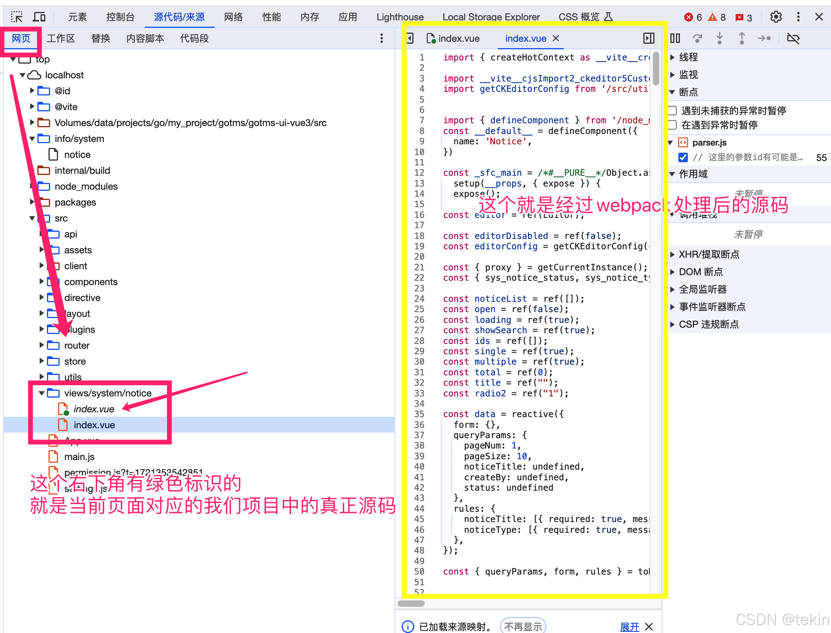Collapse the localhost tree node
831x633 pixels.
pos(23,75)
